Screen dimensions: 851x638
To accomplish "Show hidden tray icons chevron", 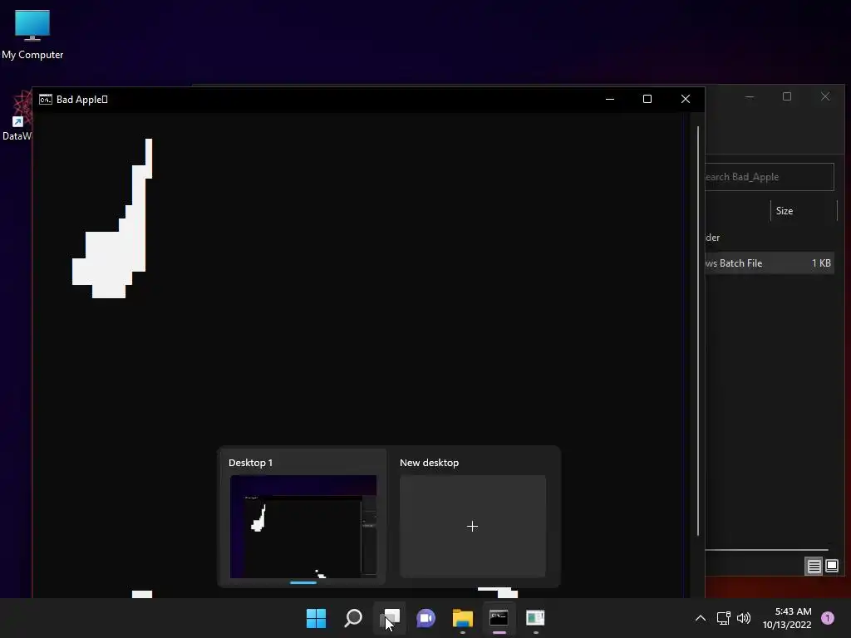I will (x=701, y=618).
